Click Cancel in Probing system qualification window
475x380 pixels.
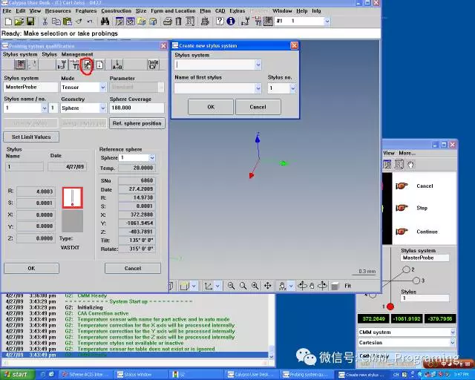click(133, 268)
